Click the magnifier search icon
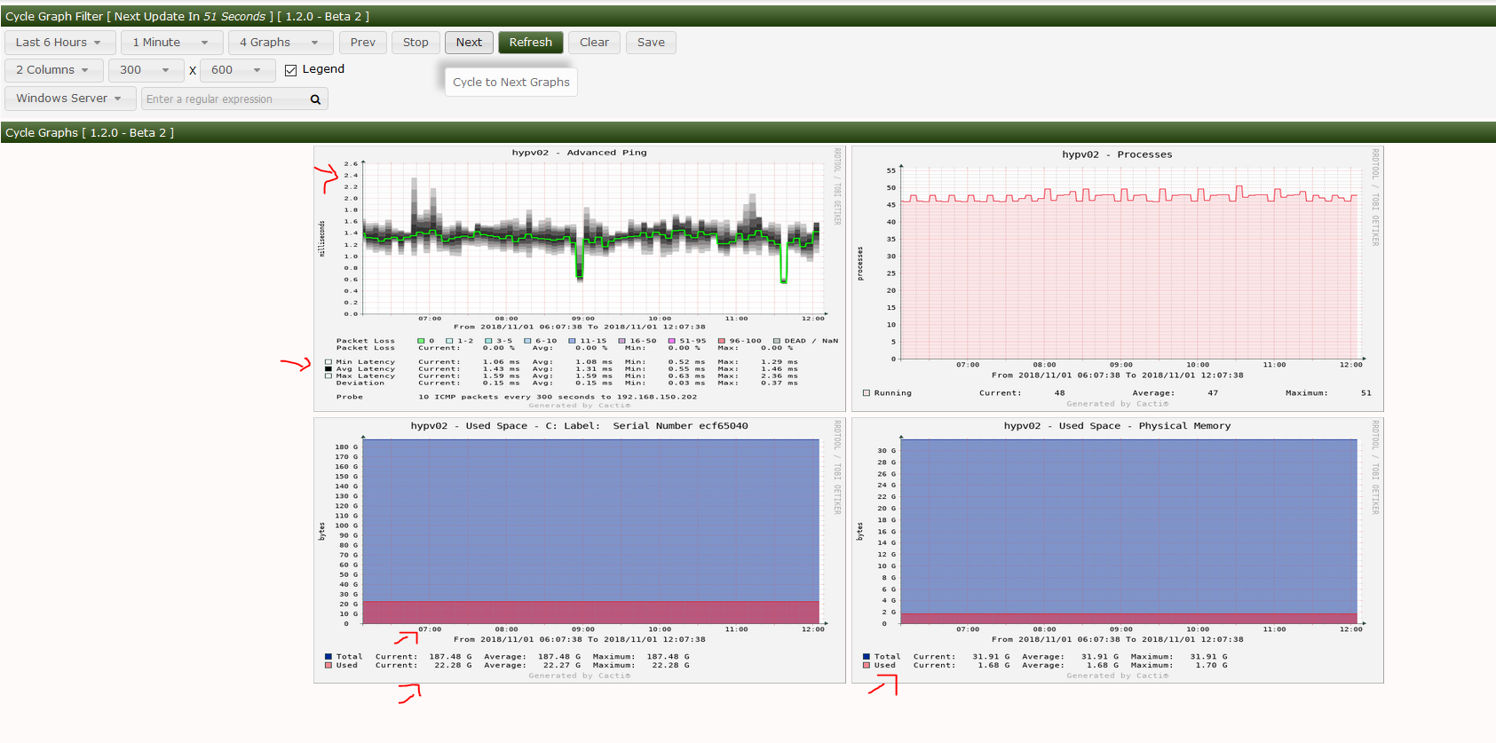This screenshot has width=1496, height=743. (x=315, y=99)
